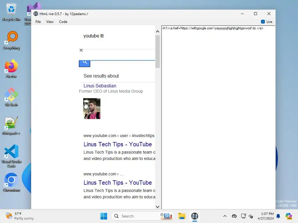Image resolution: width=298 pixels, height=223 pixels.
Task: Minimize the HtmL-ive window
Action: tap(242, 14)
